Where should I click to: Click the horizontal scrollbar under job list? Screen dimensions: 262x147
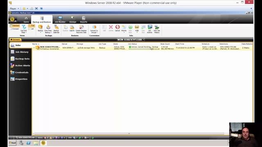[129, 134]
